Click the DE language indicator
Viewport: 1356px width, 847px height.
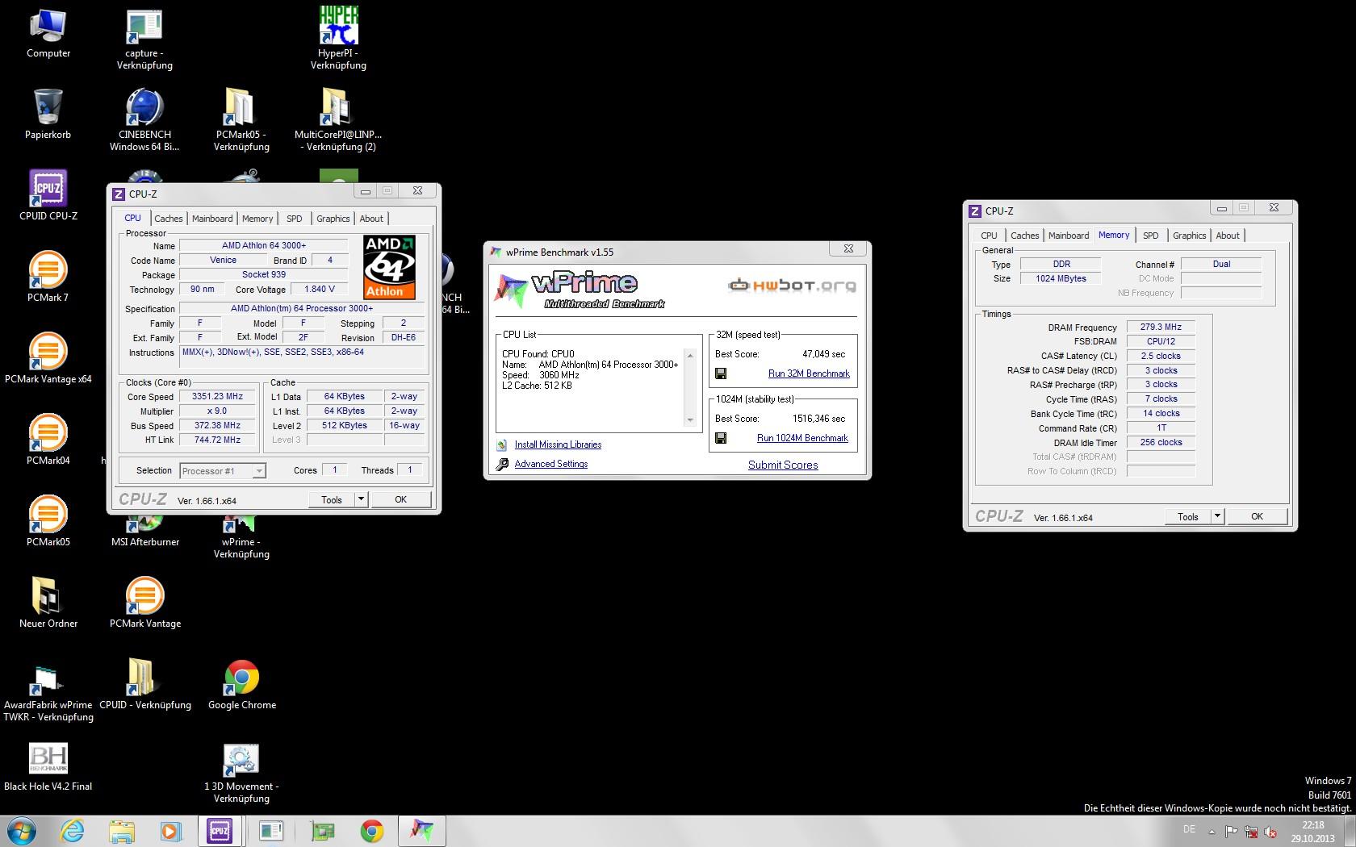[1189, 829]
